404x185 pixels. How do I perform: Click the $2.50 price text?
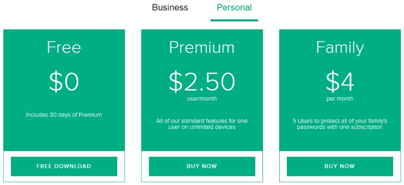coord(202,82)
